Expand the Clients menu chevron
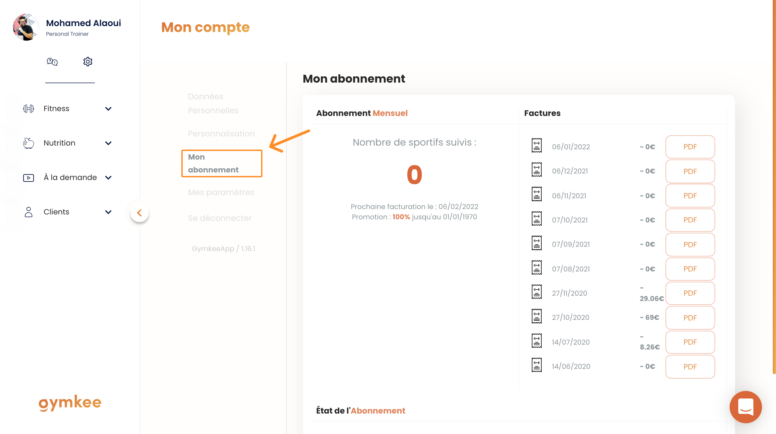This screenshot has width=776, height=434. pos(108,212)
